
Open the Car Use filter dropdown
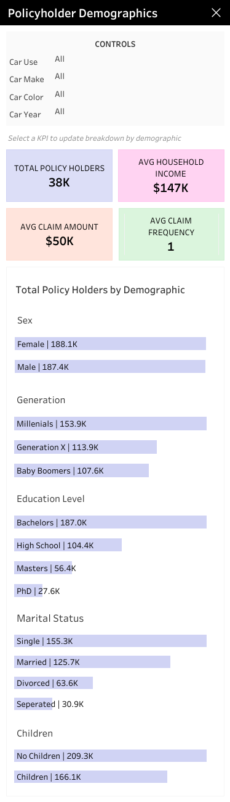60,59
